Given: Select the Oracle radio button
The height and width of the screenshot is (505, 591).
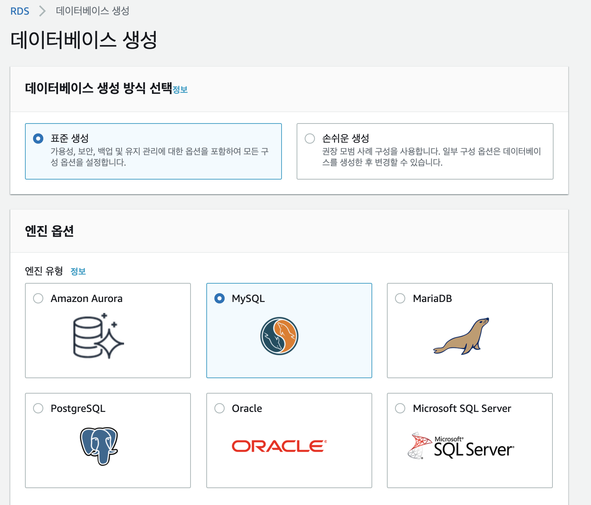Looking at the screenshot, I should [220, 408].
